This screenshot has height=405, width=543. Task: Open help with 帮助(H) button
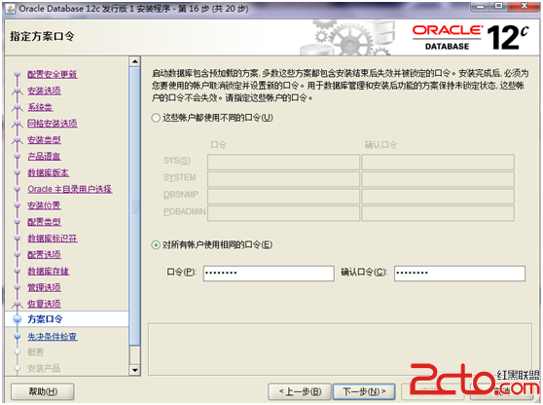point(43,391)
